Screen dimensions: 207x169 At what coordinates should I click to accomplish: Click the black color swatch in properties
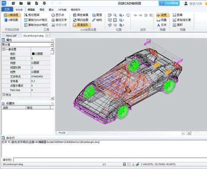pyautogui.click(x=33, y=54)
